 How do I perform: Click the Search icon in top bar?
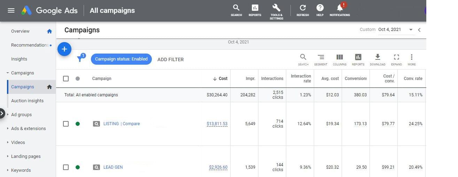(x=236, y=8)
